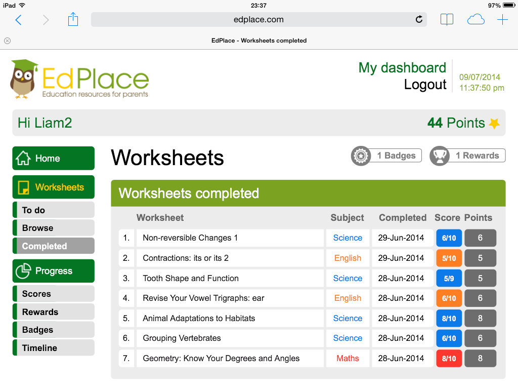The height and width of the screenshot is (389, 518).
Task: Open the Timeline sidebar item
Action: click(54, 348)
